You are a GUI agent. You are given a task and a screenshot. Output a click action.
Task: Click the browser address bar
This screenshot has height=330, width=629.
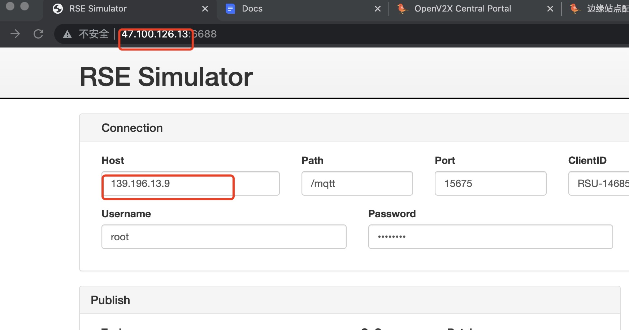166,34
